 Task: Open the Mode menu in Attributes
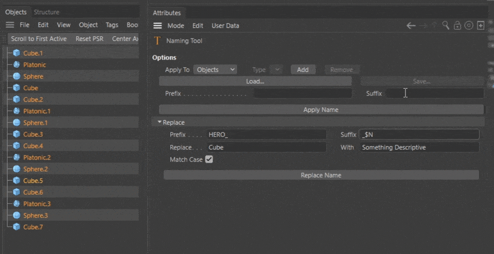[176, 26]
